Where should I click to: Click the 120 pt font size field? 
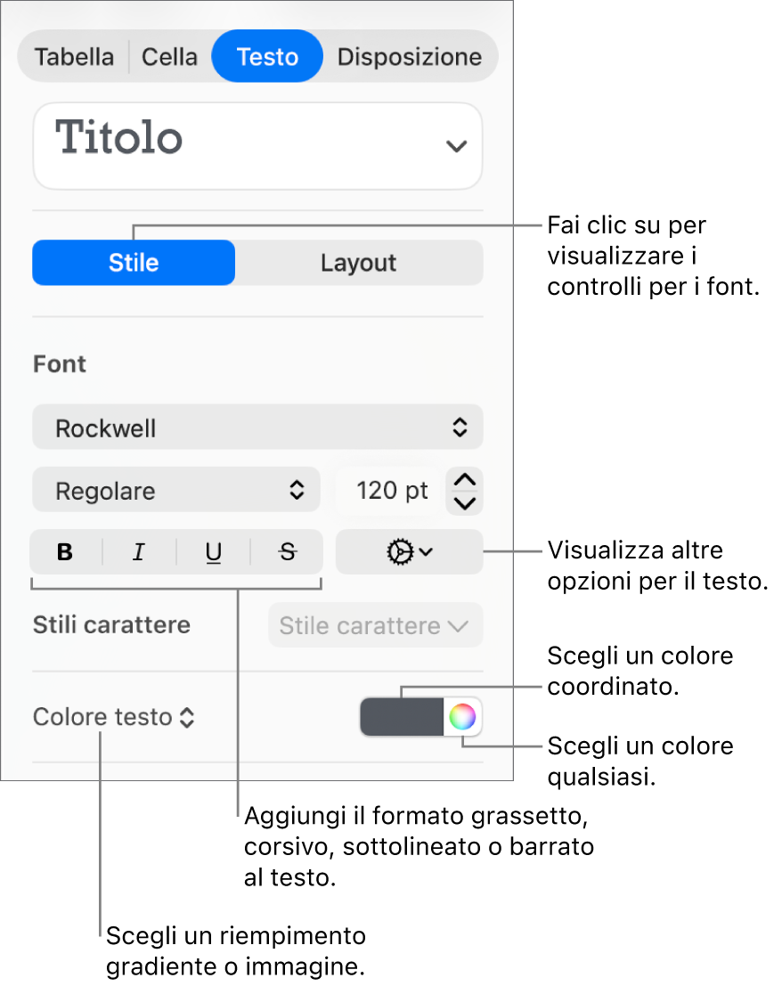click(392, 491)
